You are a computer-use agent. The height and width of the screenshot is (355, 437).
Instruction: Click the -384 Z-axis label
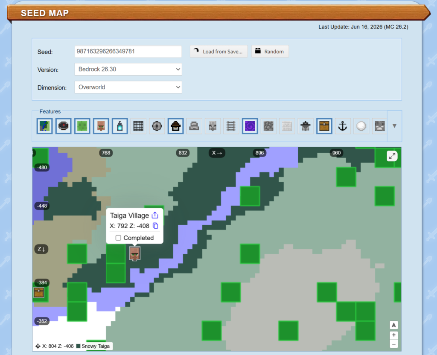click(42, 282)
